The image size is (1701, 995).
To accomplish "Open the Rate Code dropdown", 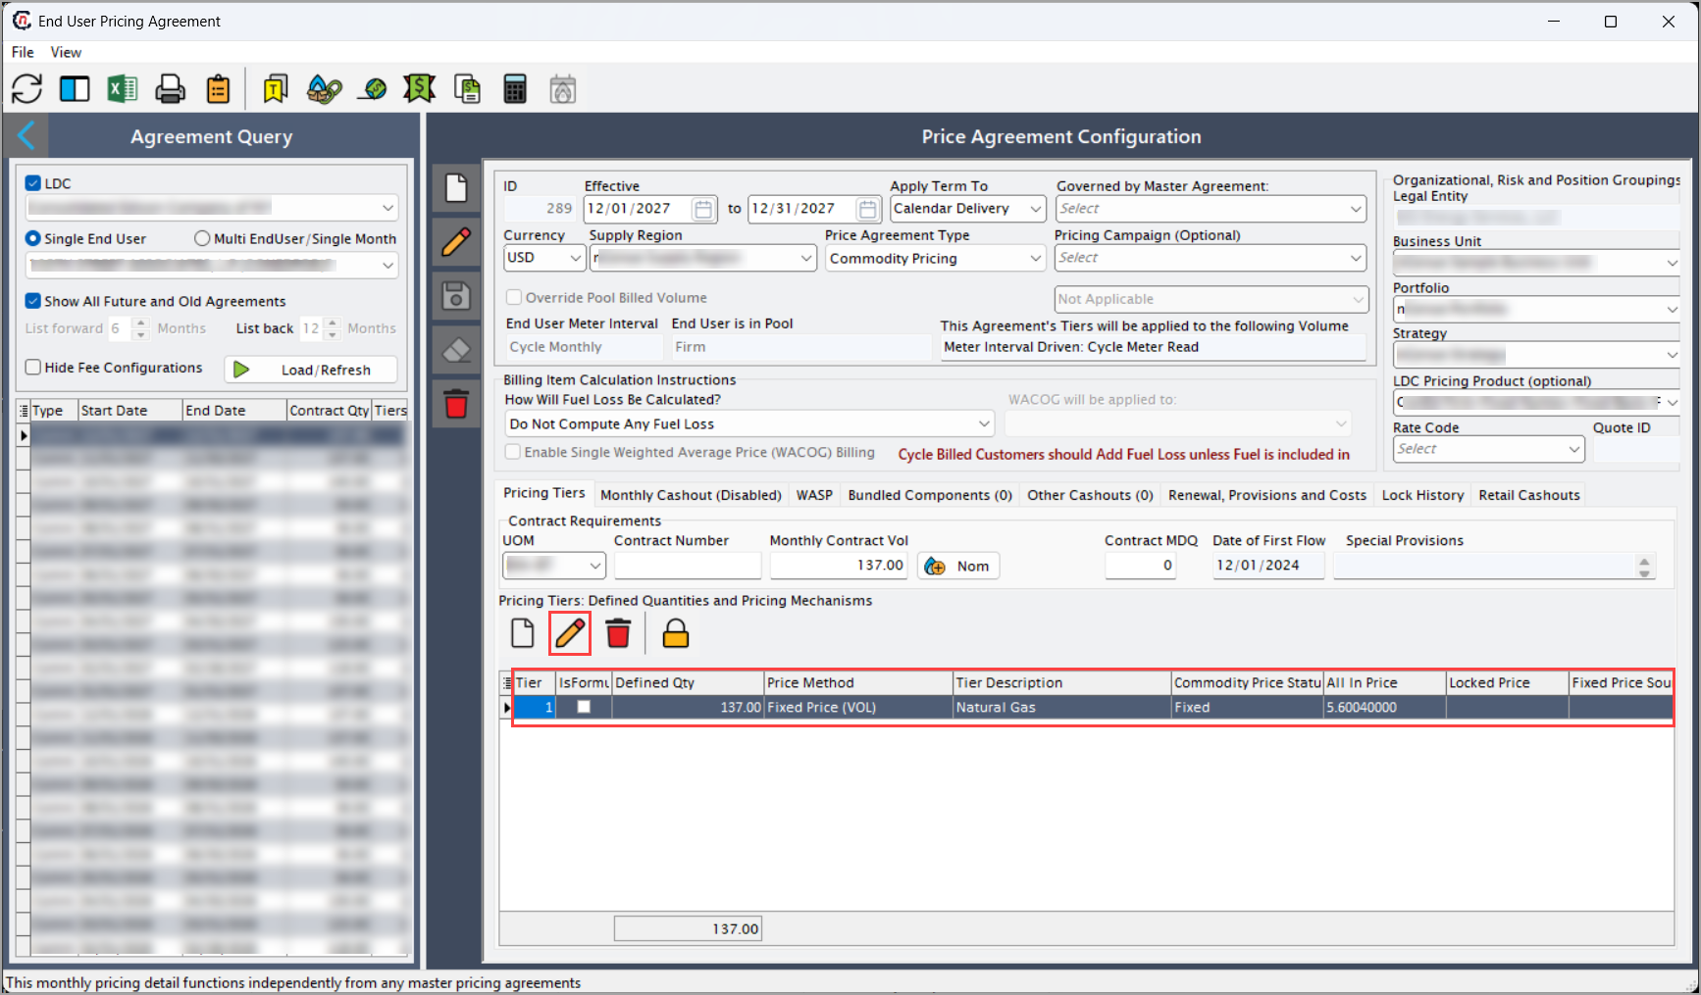I will pos(1573,449).
